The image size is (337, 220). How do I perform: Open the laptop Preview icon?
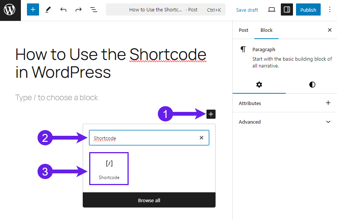[272, 9]
